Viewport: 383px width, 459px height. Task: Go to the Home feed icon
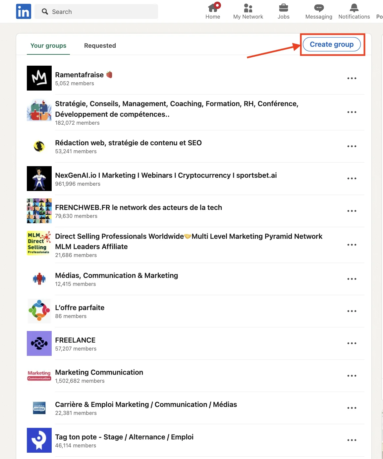tap(213, 8)
